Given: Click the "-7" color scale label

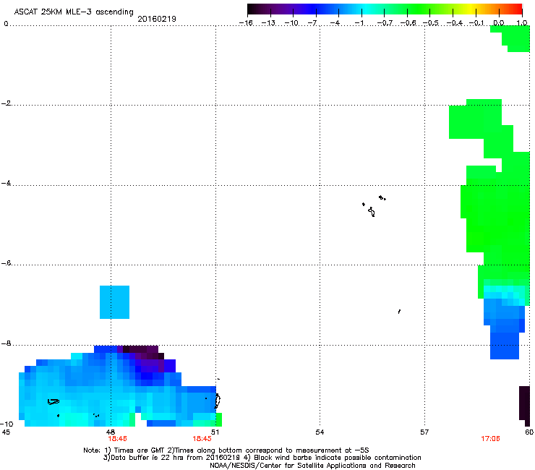Looking at the screenshot, I should [312, 23].
